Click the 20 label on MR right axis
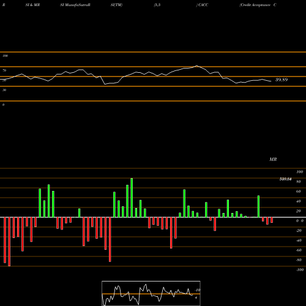The width and height of the screenshot is (306, 306). coord(299,211)
